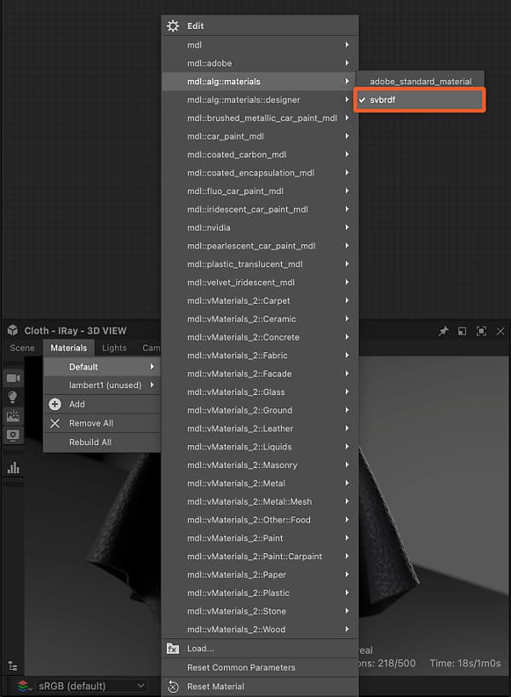Click the Remove All X icon
The height and width of the screenshot is (697, 511).
tap(55, 423)
